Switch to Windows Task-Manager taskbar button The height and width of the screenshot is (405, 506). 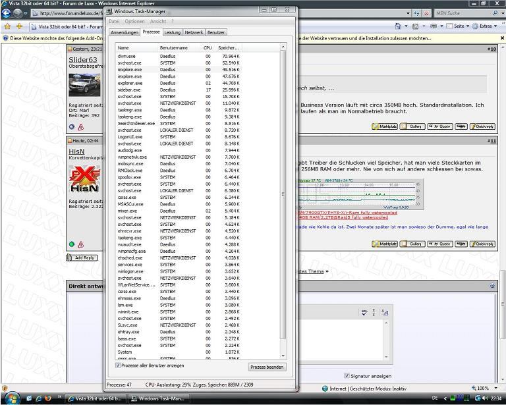[158, 398]
